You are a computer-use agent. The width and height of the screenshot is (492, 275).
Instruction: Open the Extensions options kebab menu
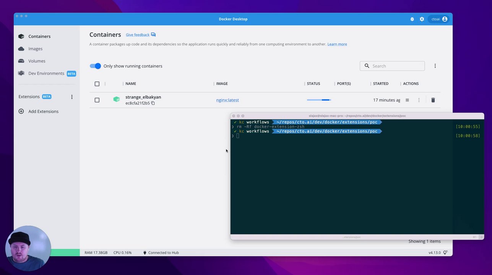click(x=72, y=97)
